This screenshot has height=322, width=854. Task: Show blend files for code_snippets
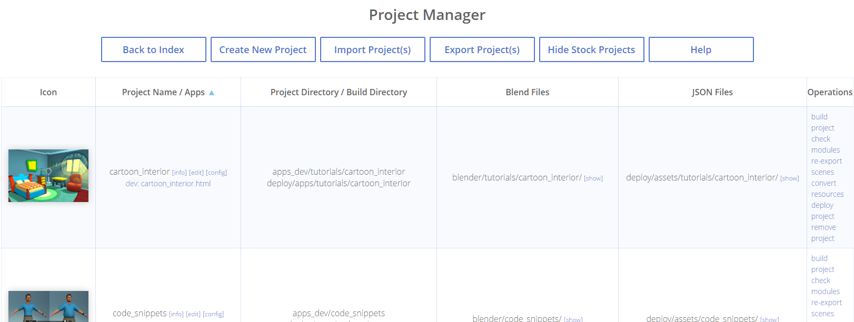(x=573, y=319)
